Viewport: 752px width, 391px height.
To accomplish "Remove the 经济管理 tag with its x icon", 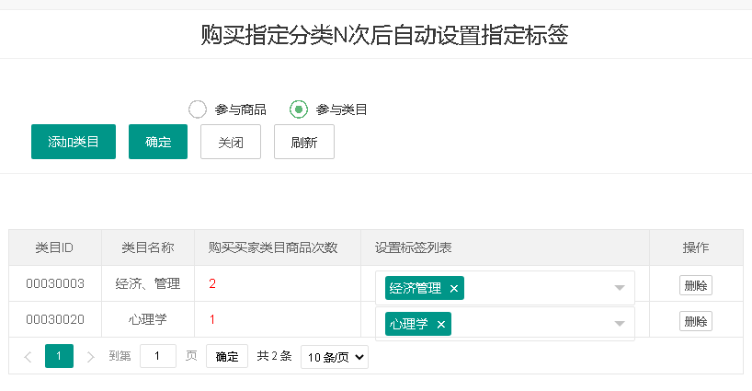I will (x=454, y=289).
